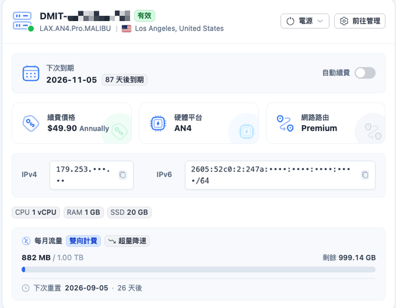
Task: Click the power icon in 電源 button
Action: click(x=290, y=21)
